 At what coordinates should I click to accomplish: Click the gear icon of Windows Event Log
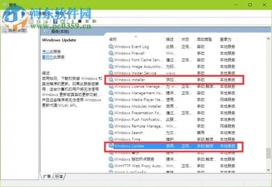coord(111,46)
